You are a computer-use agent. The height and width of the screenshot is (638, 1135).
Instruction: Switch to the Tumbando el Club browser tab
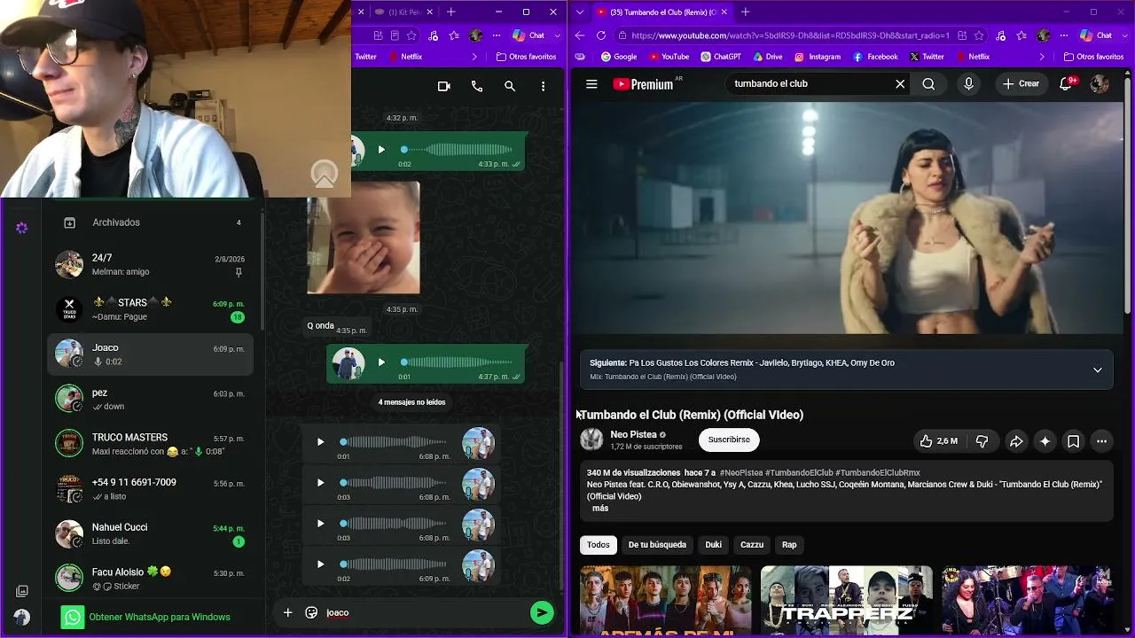pyautogui.click(x=662, y=12)
